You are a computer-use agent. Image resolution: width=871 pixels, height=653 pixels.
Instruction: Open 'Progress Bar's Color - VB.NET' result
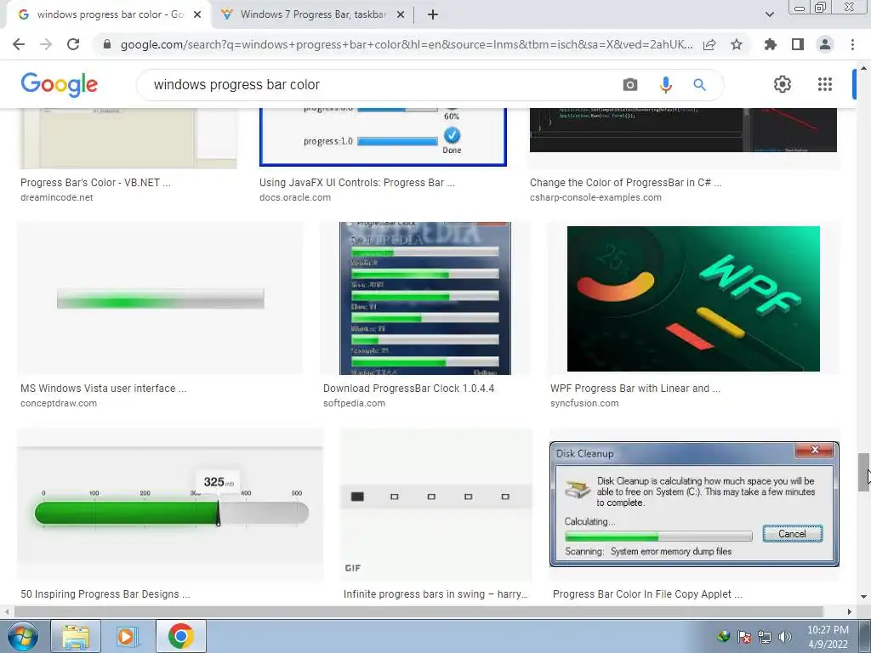click(x=95, y=183)
